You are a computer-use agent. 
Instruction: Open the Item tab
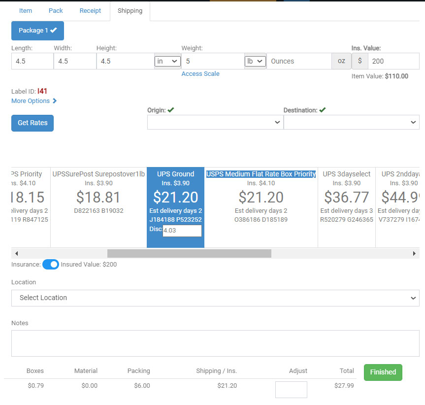[x=26, y=11]
